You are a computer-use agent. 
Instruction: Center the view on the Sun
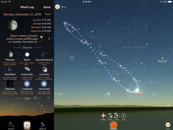pyautogui.click(x=103, y=116)
